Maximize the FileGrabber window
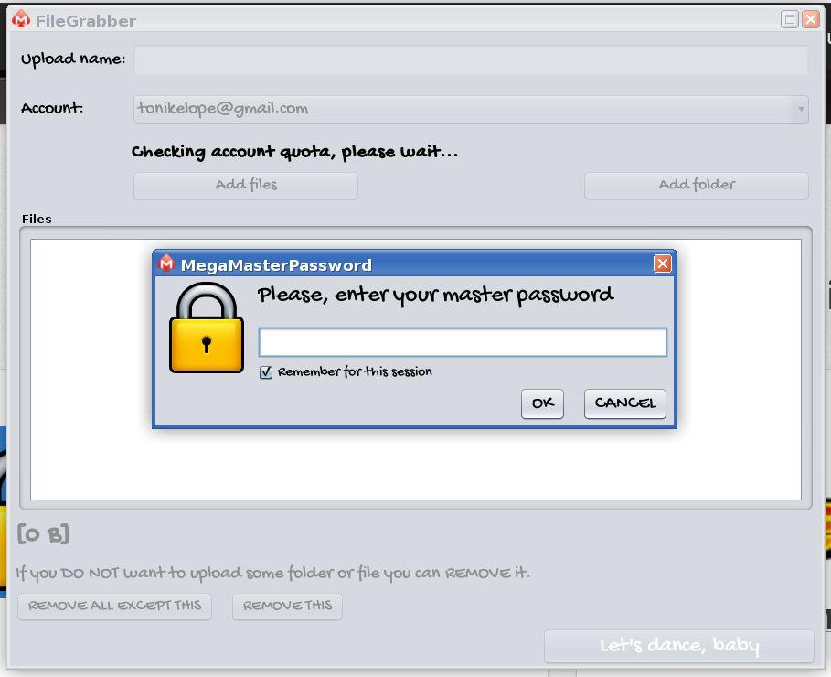 (789, 19)
